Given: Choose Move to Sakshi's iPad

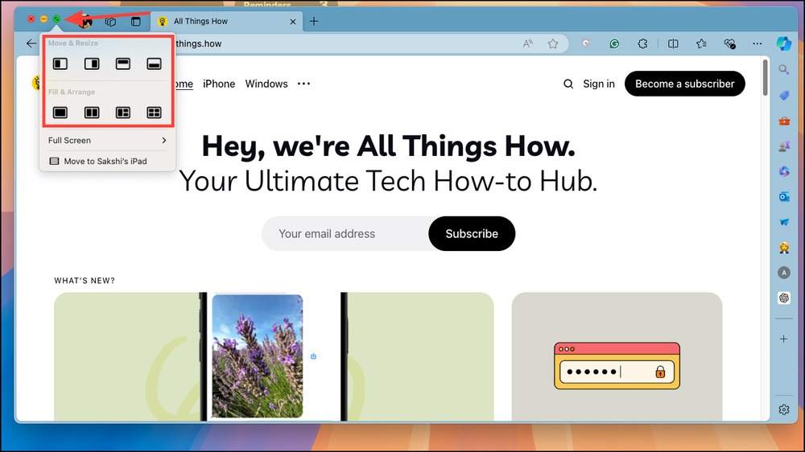Looking at the screenshot, I should 107,161.
